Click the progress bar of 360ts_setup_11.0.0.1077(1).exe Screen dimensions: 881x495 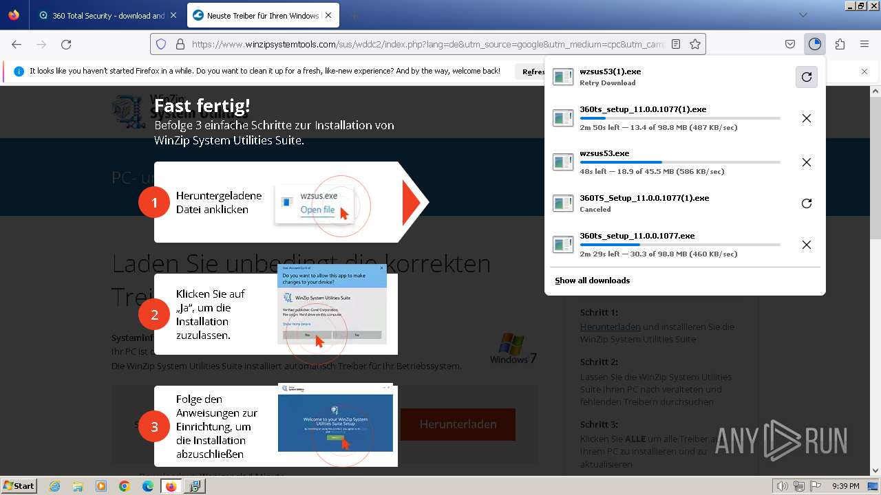click(x=680, y=118)
